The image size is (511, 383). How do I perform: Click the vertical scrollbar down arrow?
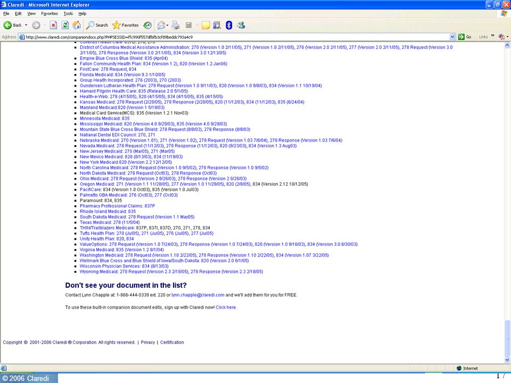507,360
